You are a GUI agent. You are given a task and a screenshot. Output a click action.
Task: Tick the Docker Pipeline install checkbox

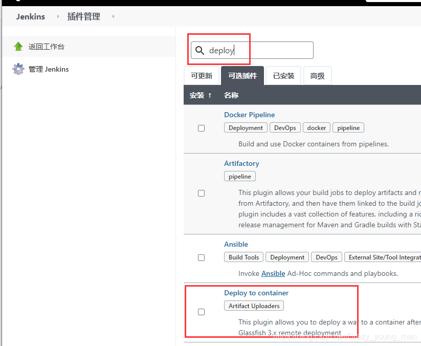[x=201, y=128]
